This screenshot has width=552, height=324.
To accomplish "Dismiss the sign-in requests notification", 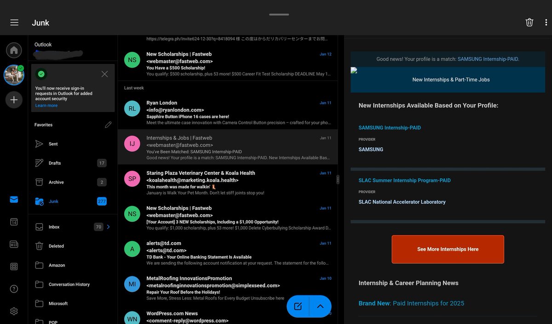I will pos(105,74).
